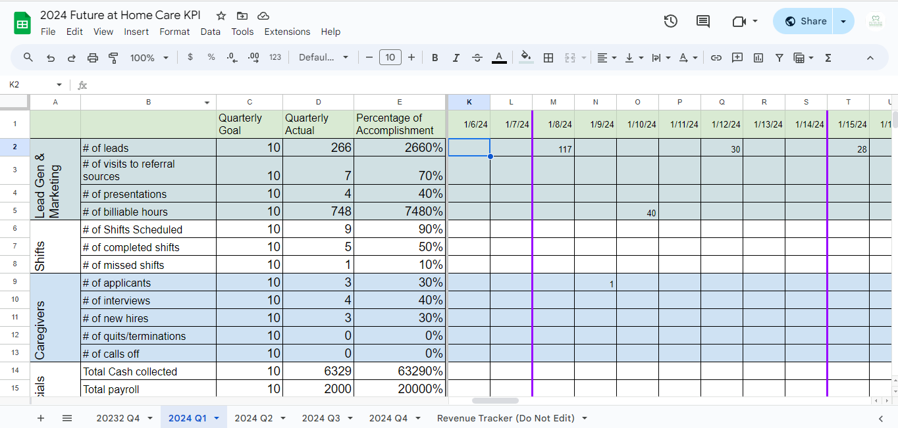Format as percent
The height and width of the screenshot is (428, 898).
211,57
